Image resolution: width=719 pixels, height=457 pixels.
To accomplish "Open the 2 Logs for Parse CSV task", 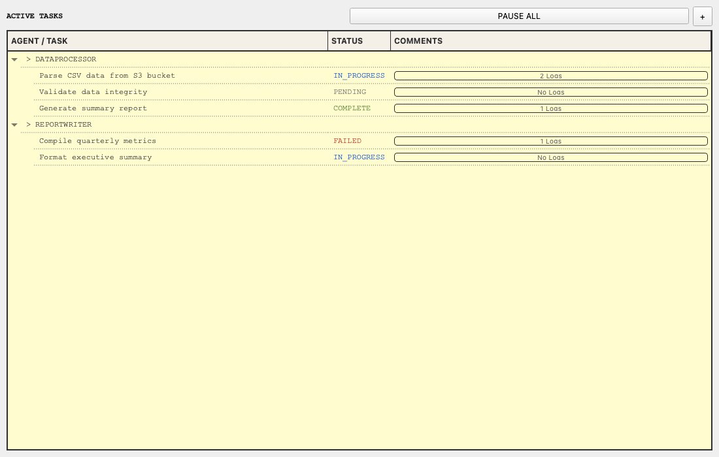I will 550,75.
